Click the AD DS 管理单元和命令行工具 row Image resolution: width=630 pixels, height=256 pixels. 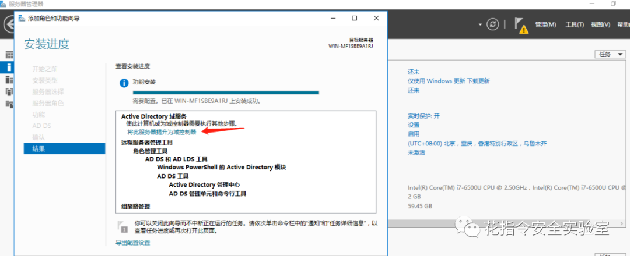207,194
